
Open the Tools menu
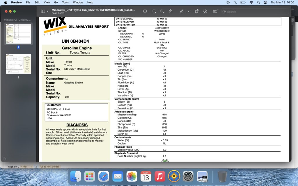coord(65,2)
